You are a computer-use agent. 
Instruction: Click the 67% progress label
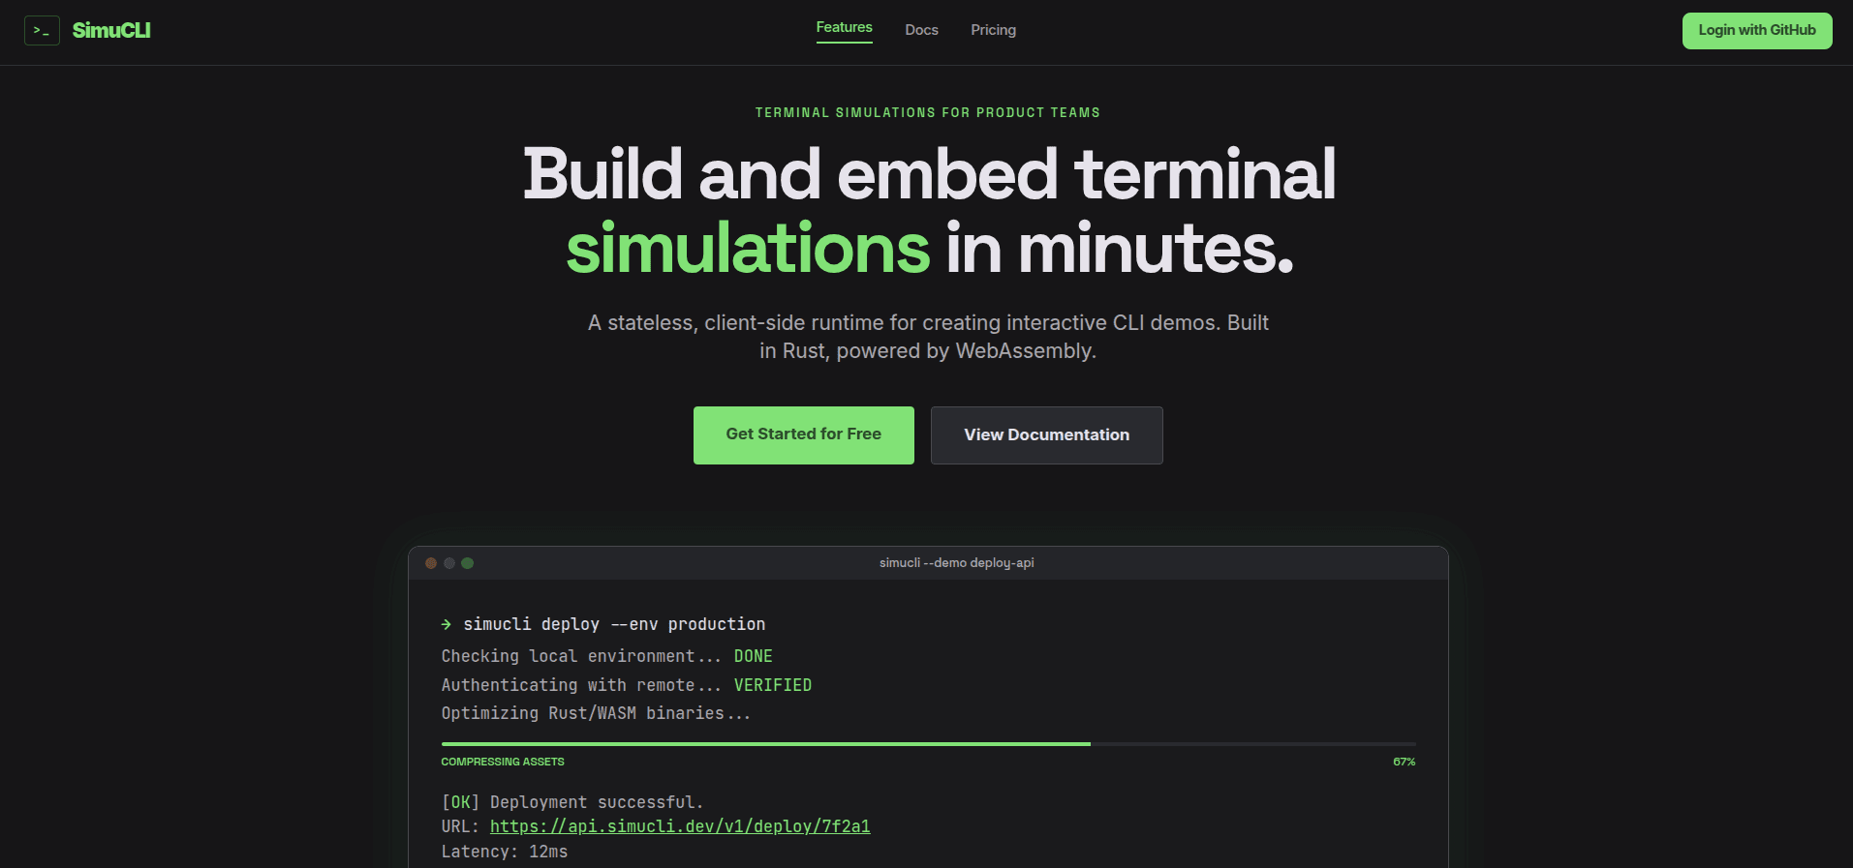click(1404, 763)
